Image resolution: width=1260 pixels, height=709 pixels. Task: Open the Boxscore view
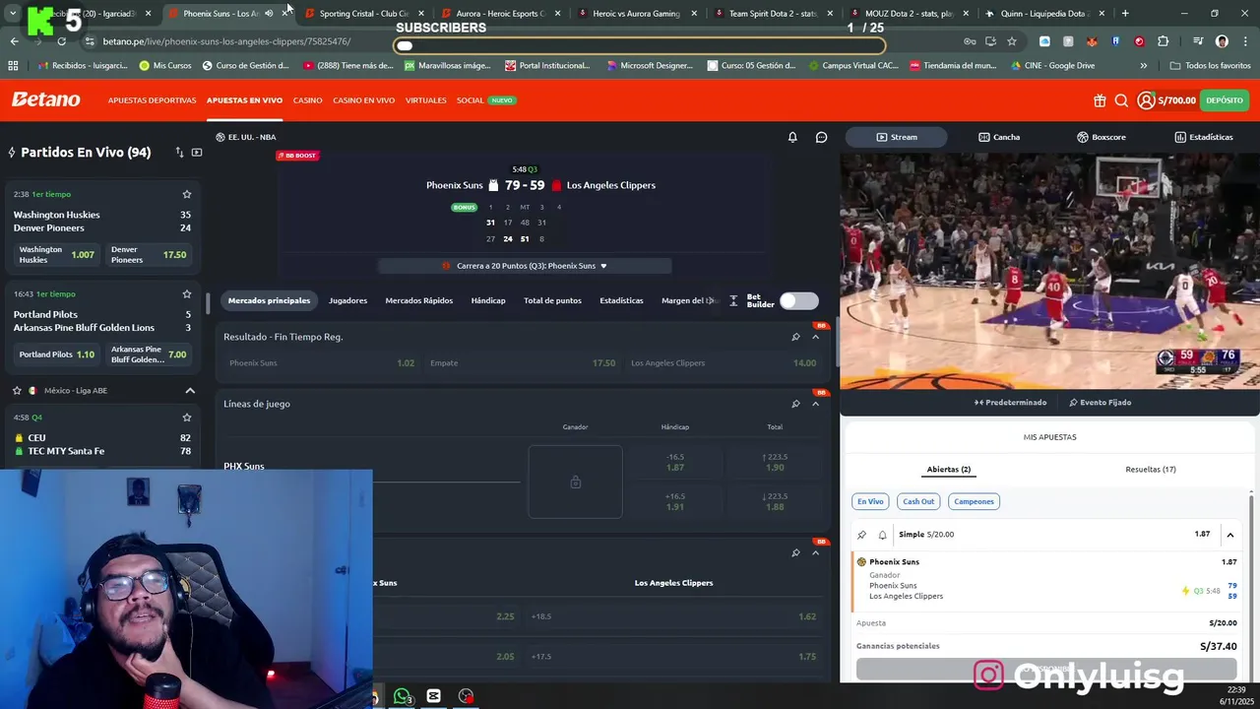point(1101,137)
